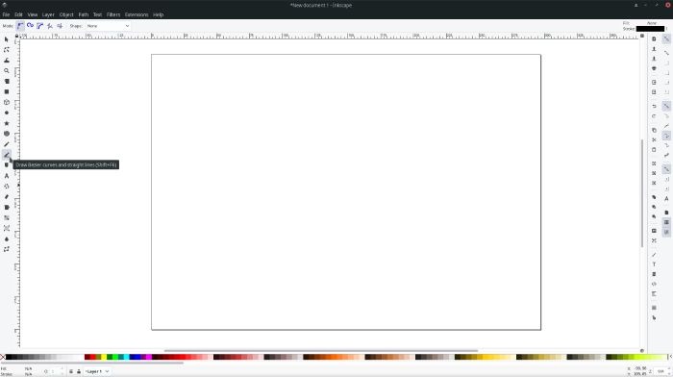
Task: Toggle enable snapping button
Action: tap(666, 39)
